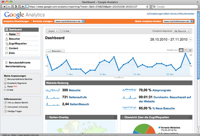The width and height of the screenshot is (200, 136).
Task: Click the Google Analytics logo
Action: 25,15
